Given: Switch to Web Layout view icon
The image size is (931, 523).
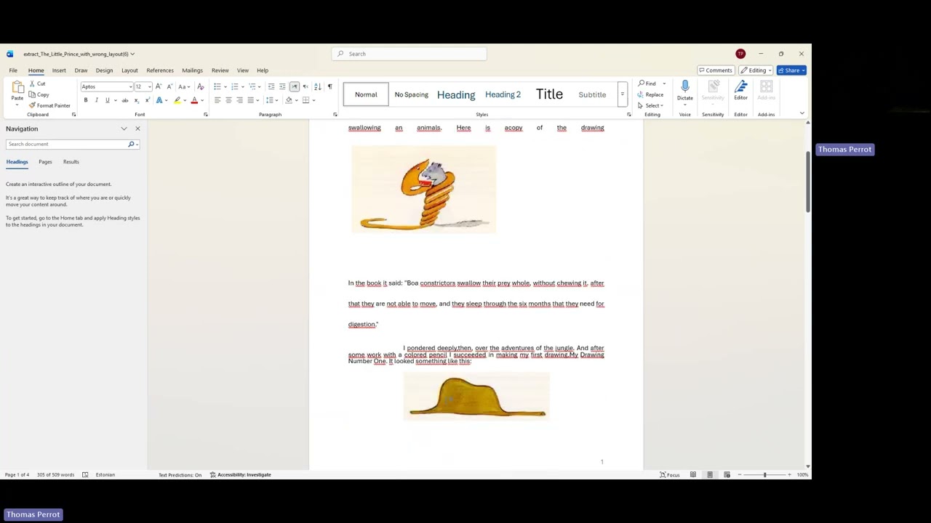Looking at the screenshot, I should pos(727,474).
